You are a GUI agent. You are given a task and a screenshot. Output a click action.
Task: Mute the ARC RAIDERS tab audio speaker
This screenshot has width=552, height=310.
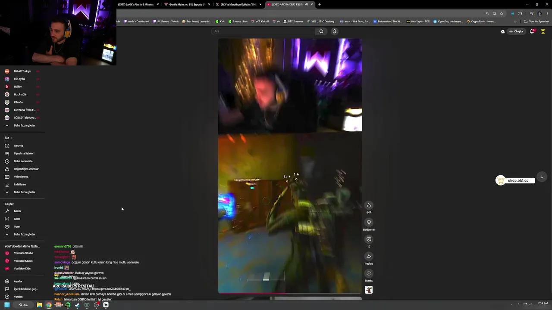(307, 4)
